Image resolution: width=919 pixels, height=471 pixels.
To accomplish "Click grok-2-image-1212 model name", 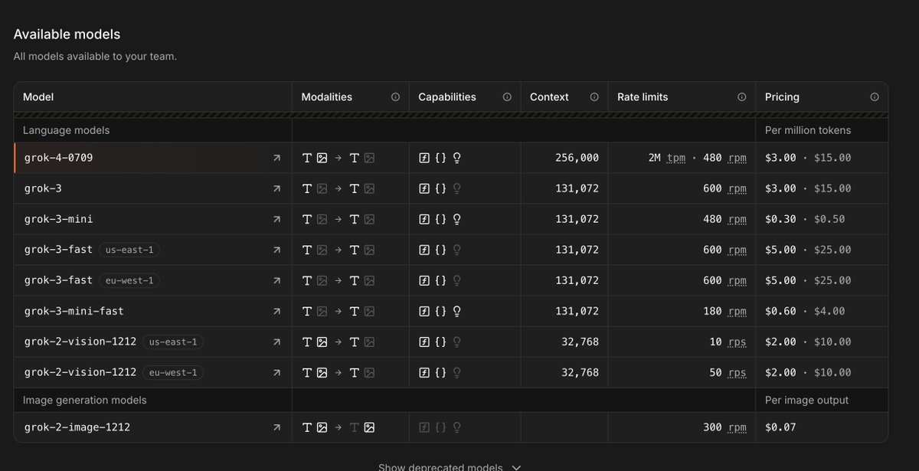I will [x=77, y=427].
